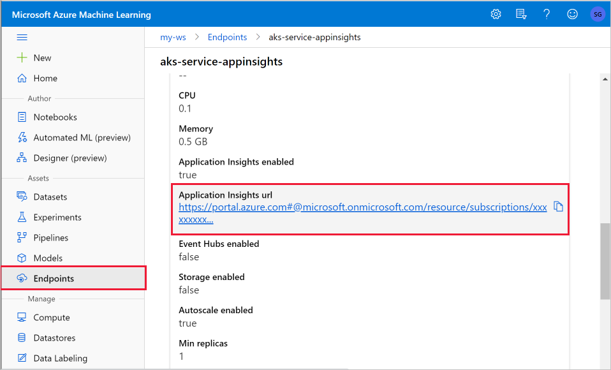
Task: Open the notifications panel
Action: click(521, 13)
